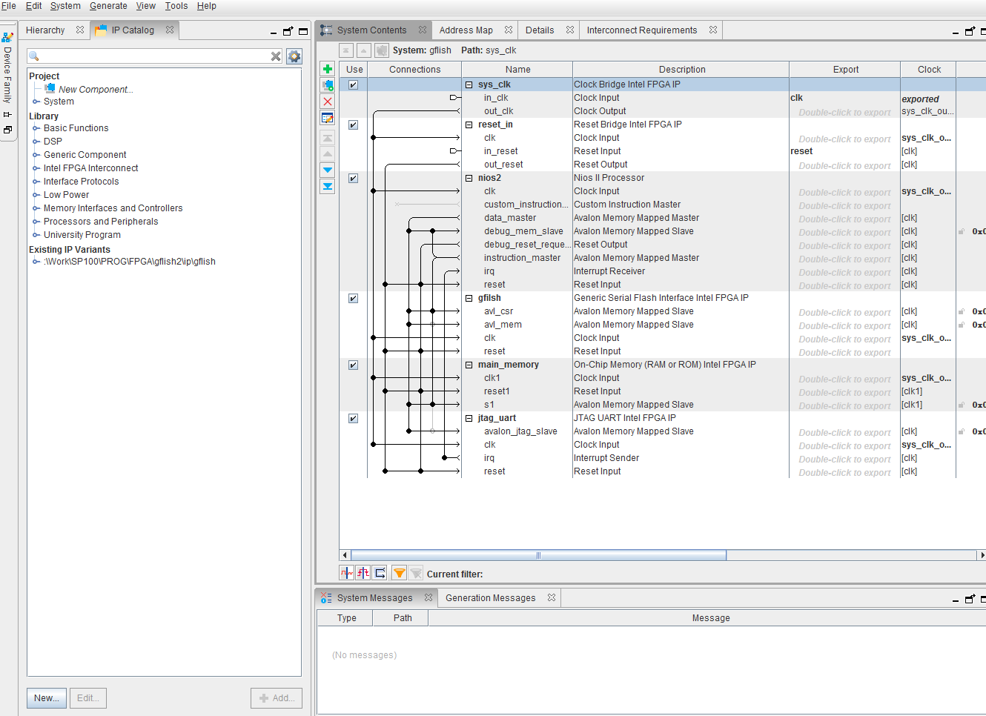The height and width of the screenshot is (716, 986).
Task: Disable the gfilsh component checkbox
Action: tap(353, 298)
